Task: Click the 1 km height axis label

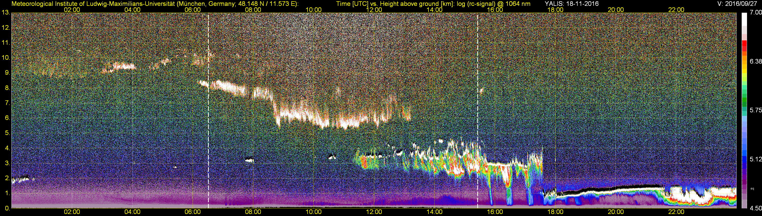Action: pos(7,193)
